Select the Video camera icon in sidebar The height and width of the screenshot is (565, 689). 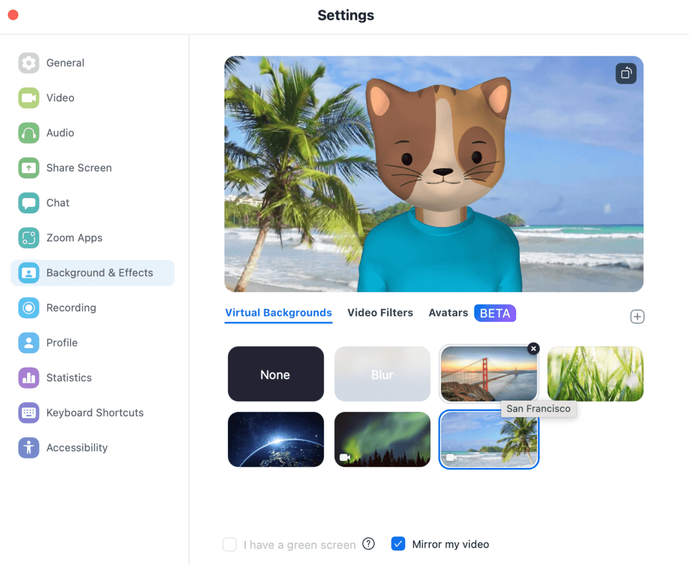[29, 98]
